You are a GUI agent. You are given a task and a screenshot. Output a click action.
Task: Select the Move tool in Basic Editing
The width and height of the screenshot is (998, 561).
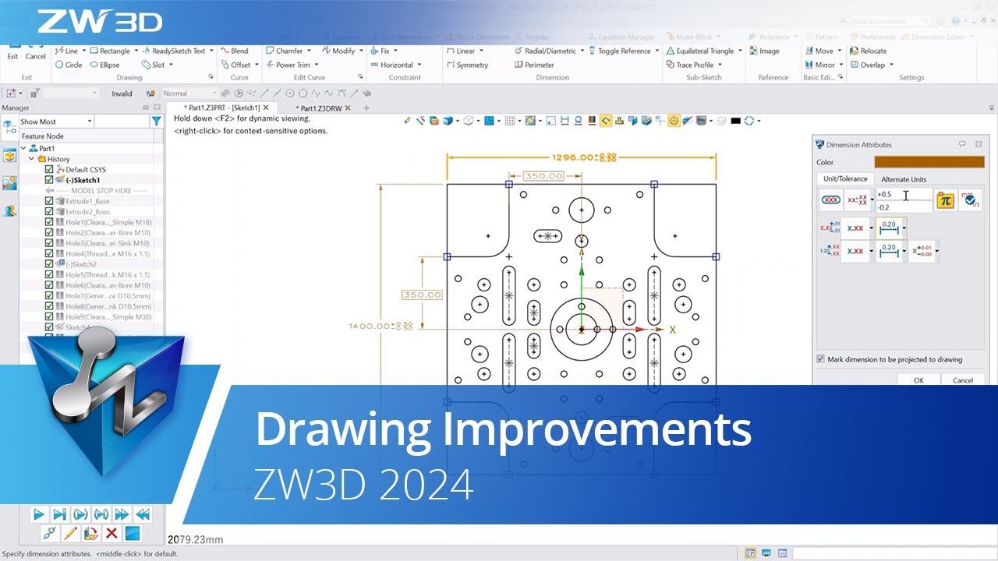coord(819,51)
